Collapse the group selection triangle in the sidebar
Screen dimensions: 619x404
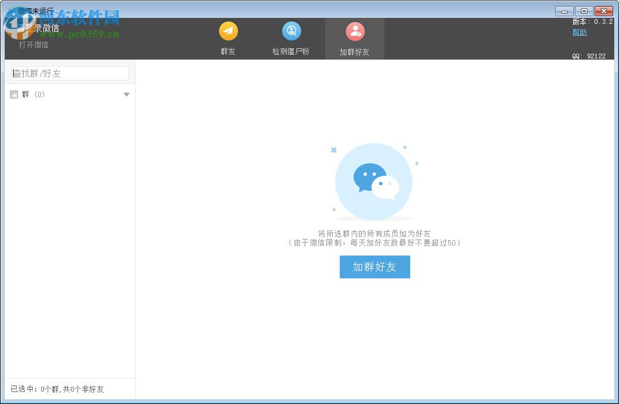click(126, 94)
